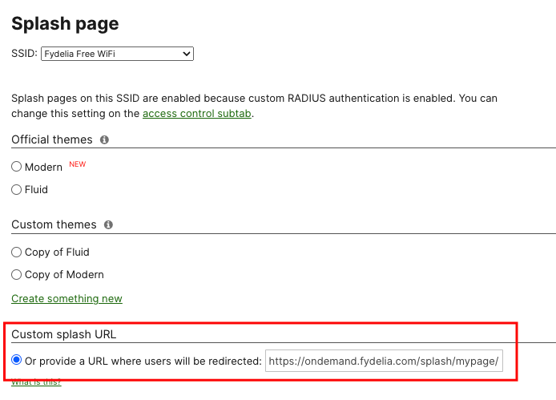Select the Fydelia Free WiFi SSID box
The image size is (556, 400).
click(118, 54)
